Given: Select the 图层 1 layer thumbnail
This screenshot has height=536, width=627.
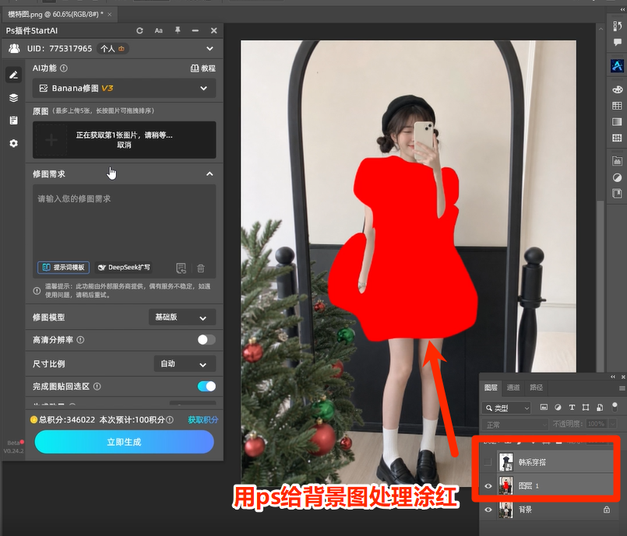Looking at the screenshot, I should (505, 486).
